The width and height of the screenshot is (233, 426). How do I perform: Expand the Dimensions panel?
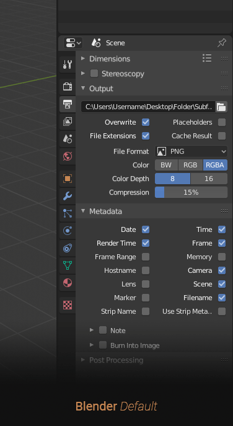coord(83,58)
